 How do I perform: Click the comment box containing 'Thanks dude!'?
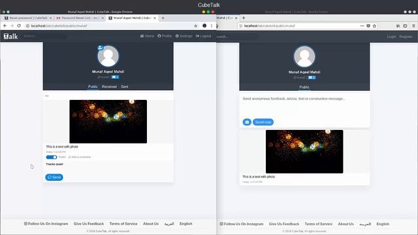click(108, 166)
